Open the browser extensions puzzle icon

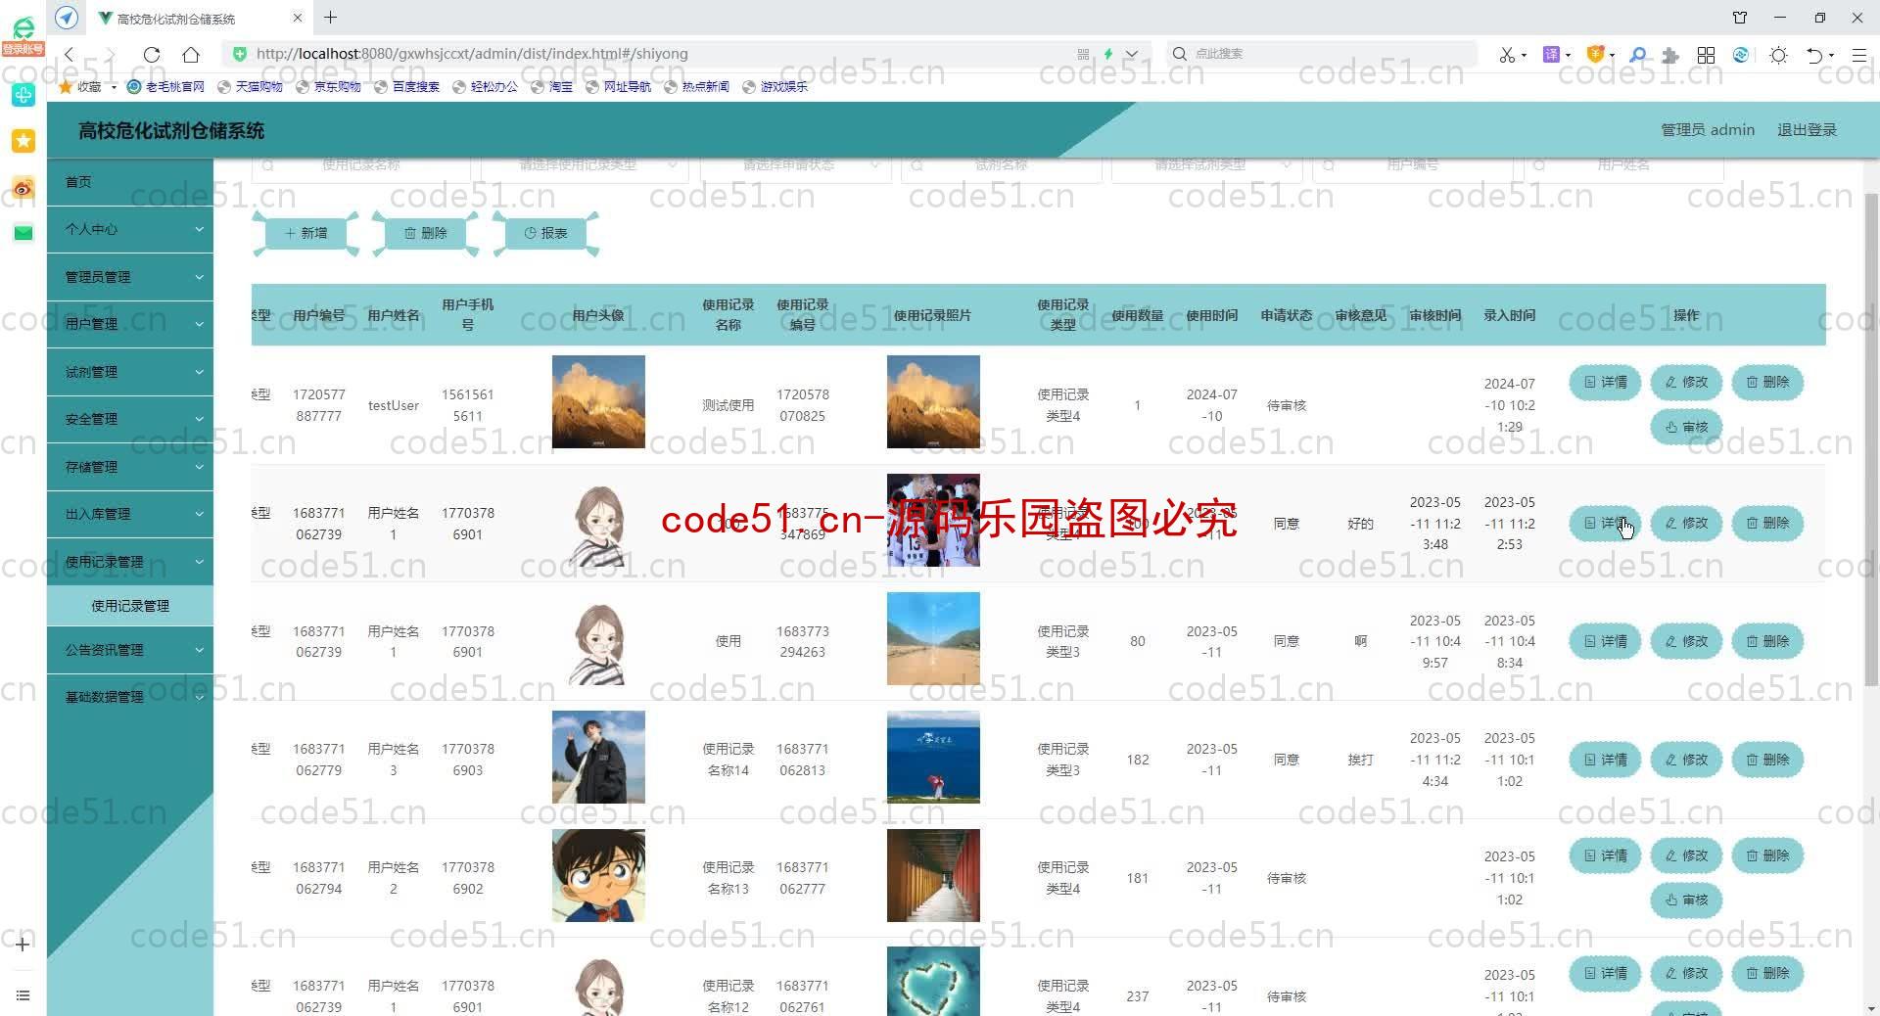point(1670,55)
